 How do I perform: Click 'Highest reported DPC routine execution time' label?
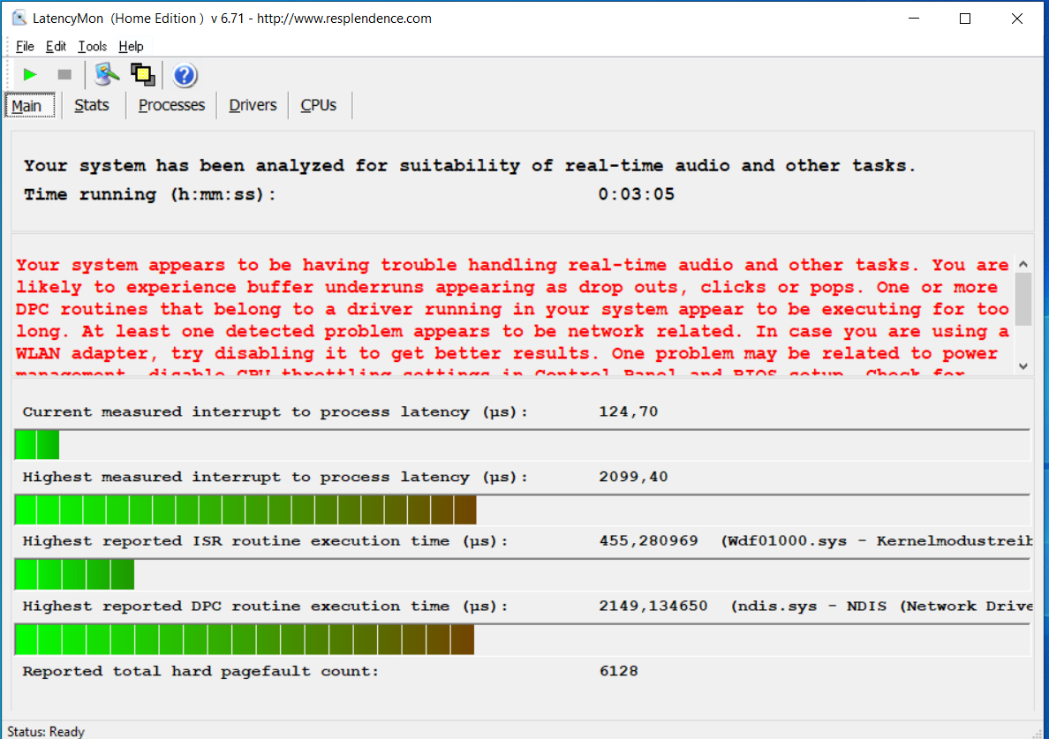tap(265, 607)
